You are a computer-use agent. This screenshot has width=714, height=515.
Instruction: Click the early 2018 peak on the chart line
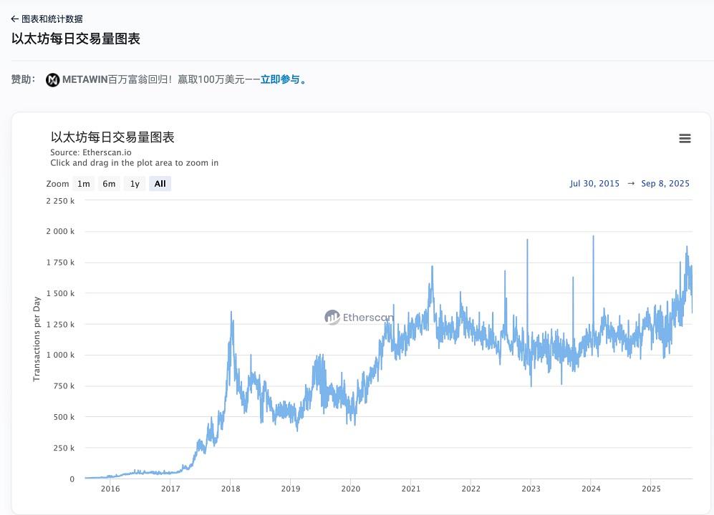click(x=231, y=313)
